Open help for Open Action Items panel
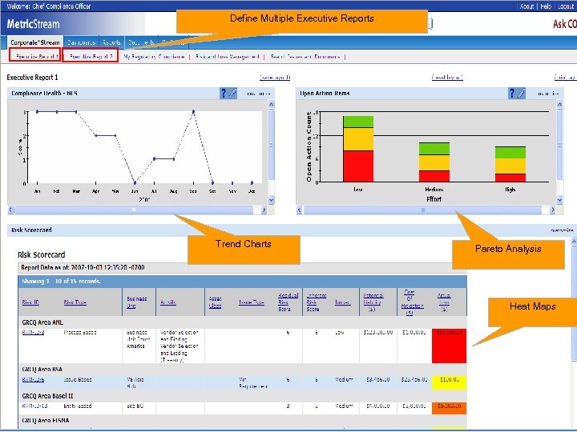This screenshot has height=432, width=577. 512,94
